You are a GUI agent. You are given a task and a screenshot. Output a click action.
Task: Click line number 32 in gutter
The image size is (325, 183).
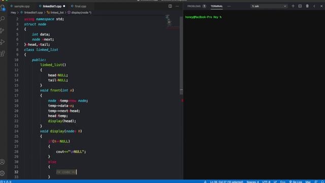pos(16,172)
